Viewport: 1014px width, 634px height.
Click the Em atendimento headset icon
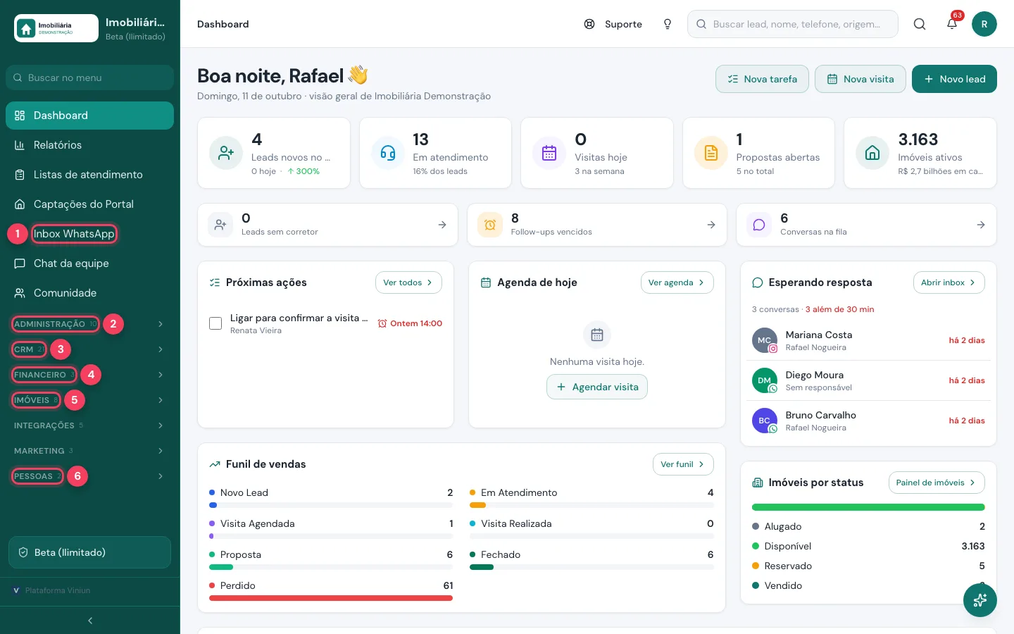click(388, 153)
